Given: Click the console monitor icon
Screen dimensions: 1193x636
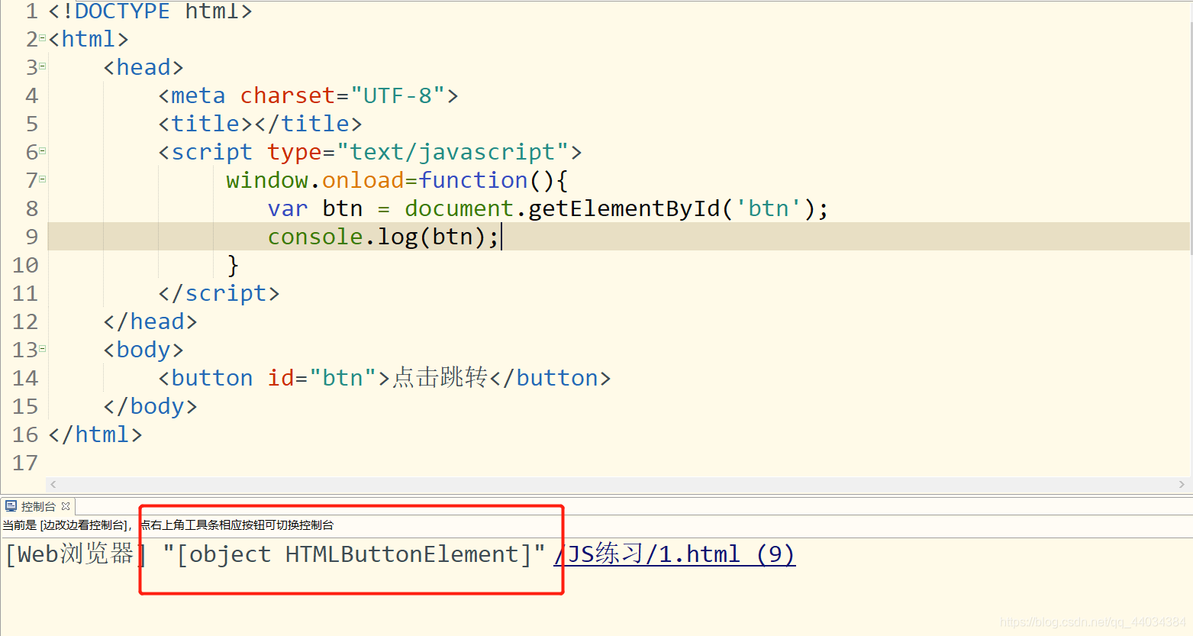Looking at the screenshot, I should (11, 505).
